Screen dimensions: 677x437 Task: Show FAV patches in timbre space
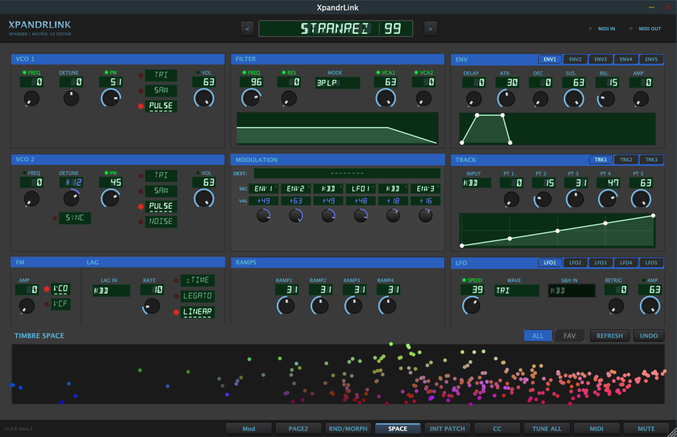point(569,336)
